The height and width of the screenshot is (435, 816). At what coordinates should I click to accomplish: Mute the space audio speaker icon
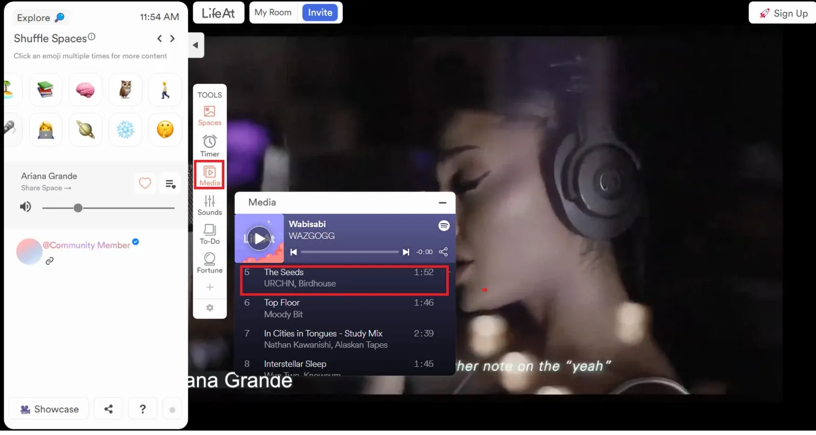(25, 207)
